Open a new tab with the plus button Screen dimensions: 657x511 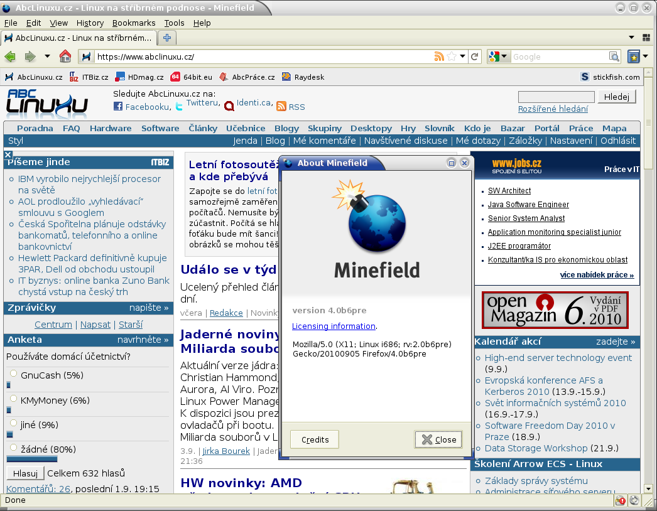click(x=167, y=38)
